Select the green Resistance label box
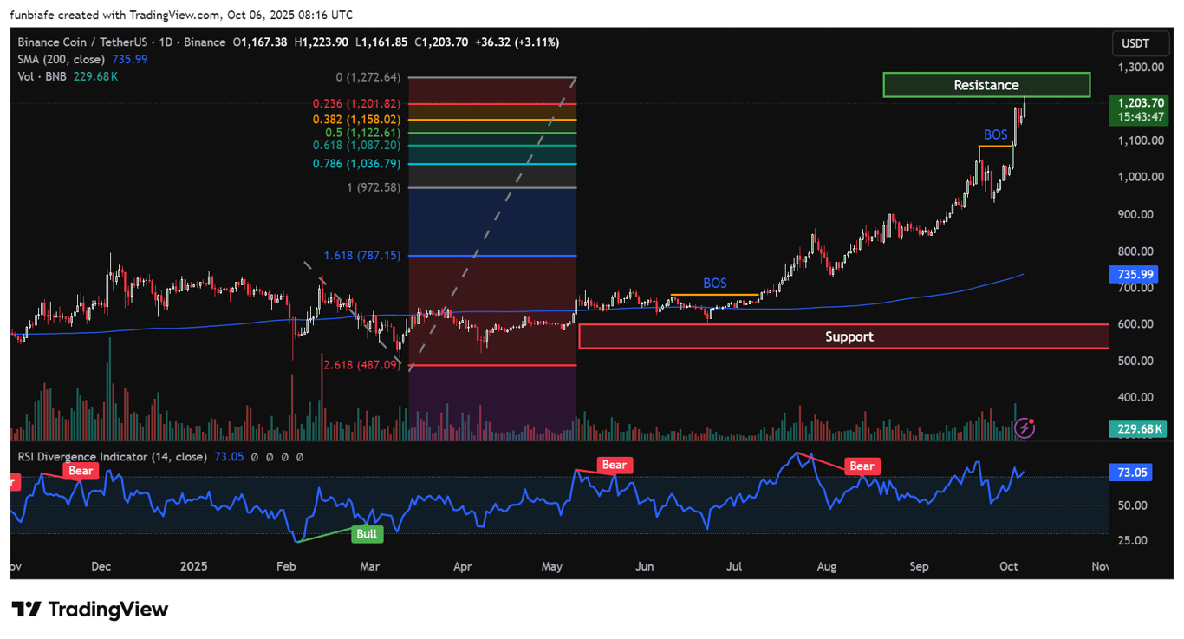This screenshot has width=1184, height=639. coord(986,84)
